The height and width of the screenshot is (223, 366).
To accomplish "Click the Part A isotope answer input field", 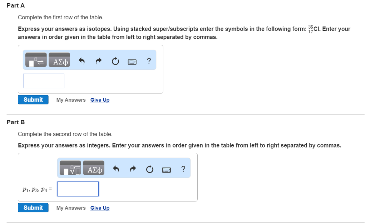I will [43, 81].
